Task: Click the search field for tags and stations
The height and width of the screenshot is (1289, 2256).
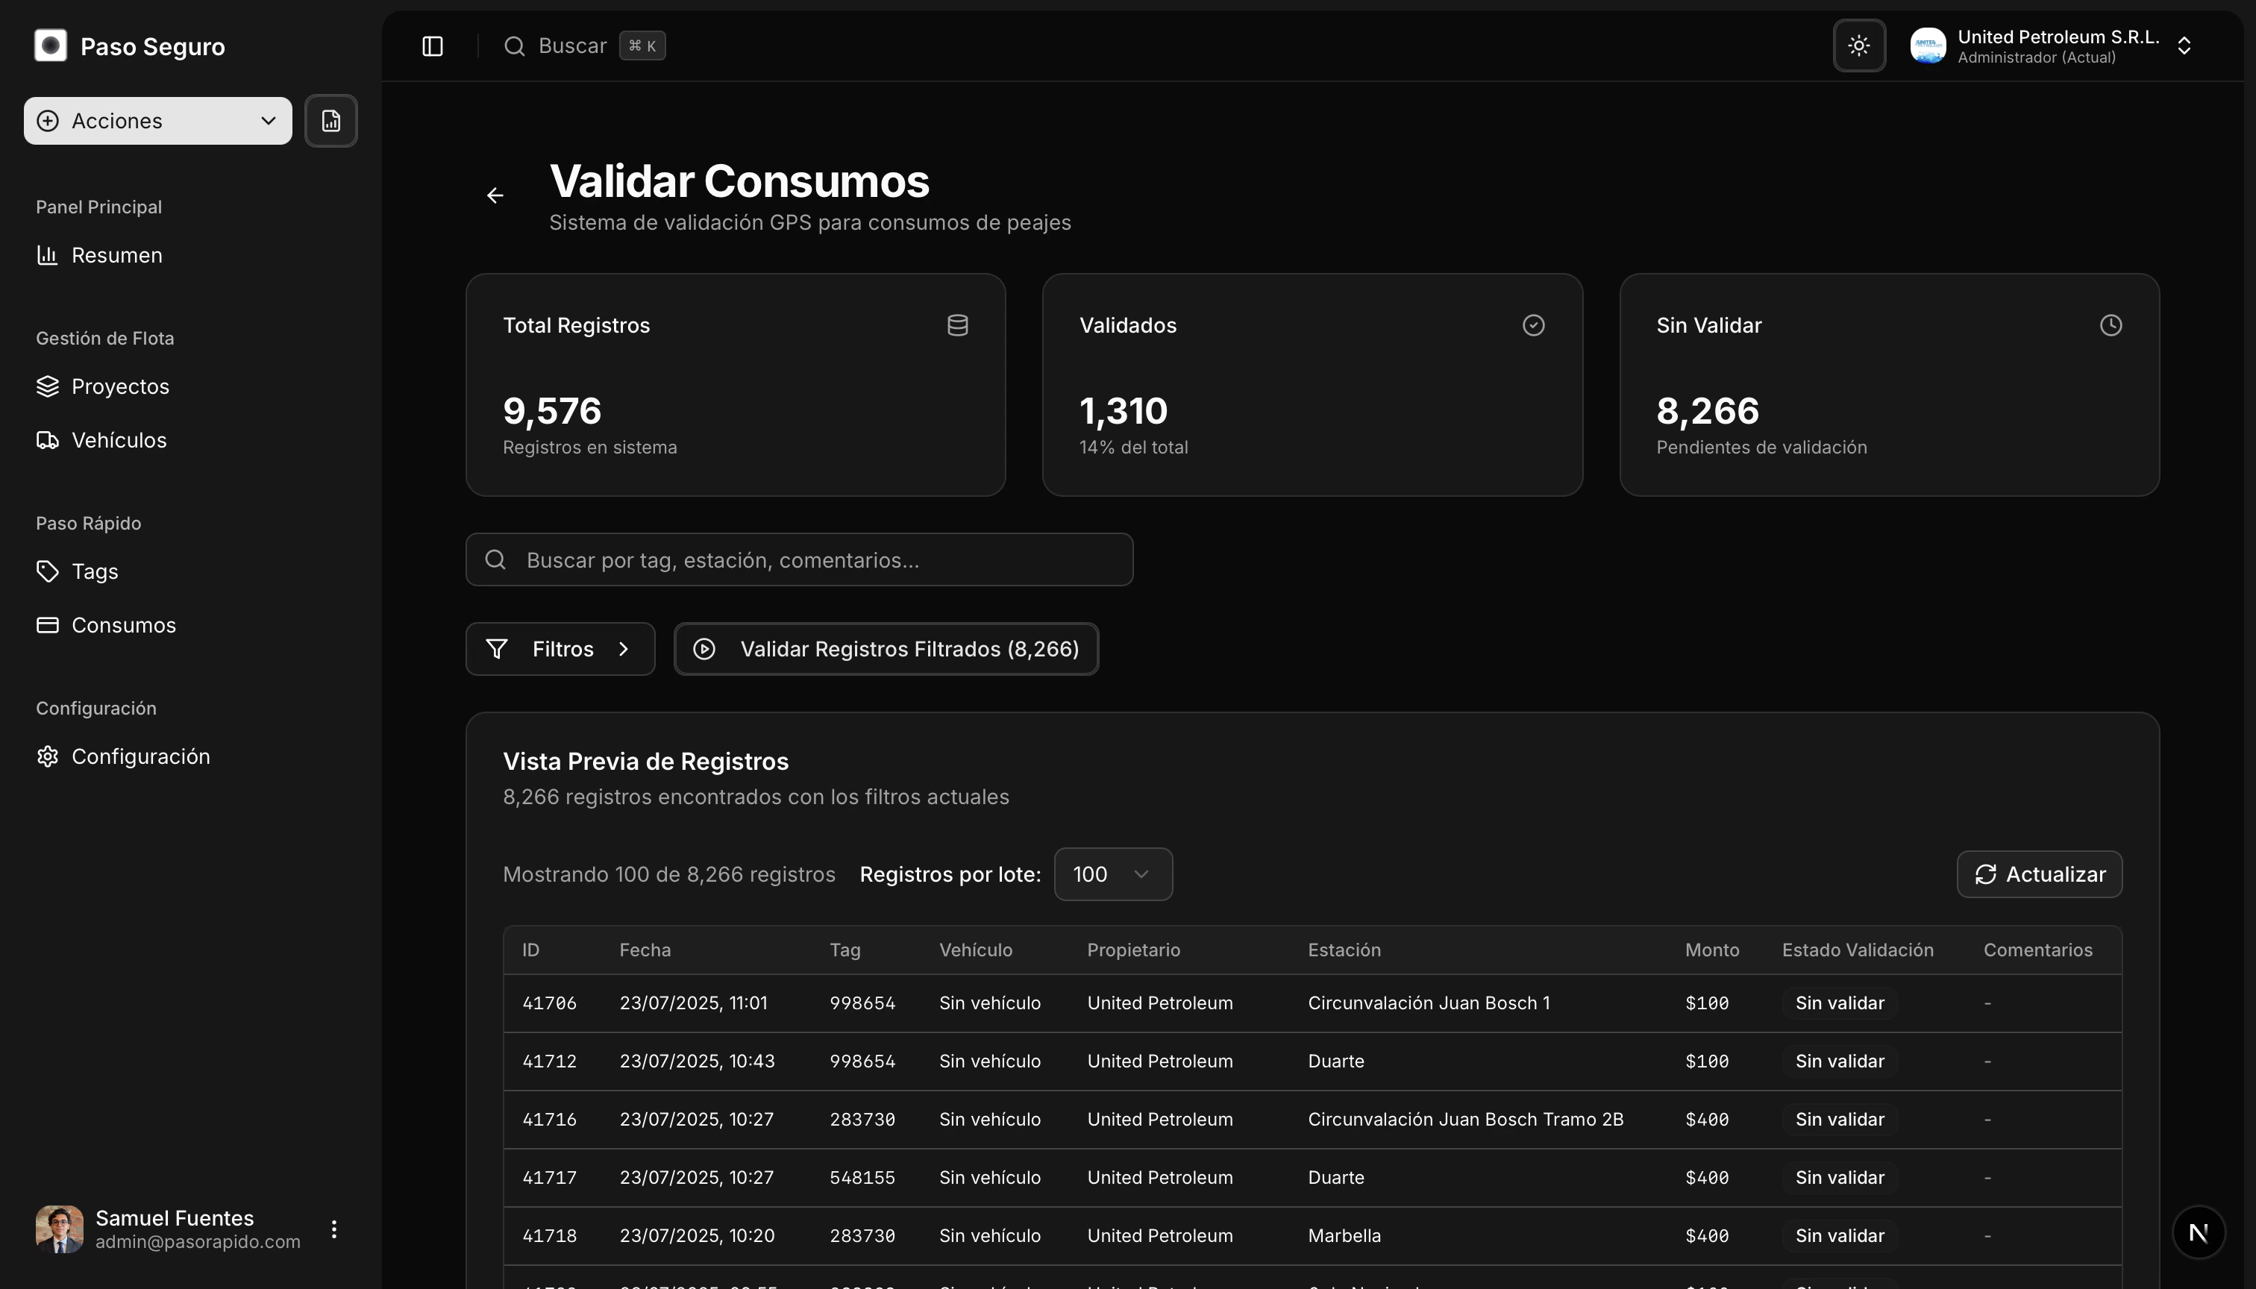Action: pos(799,559)
